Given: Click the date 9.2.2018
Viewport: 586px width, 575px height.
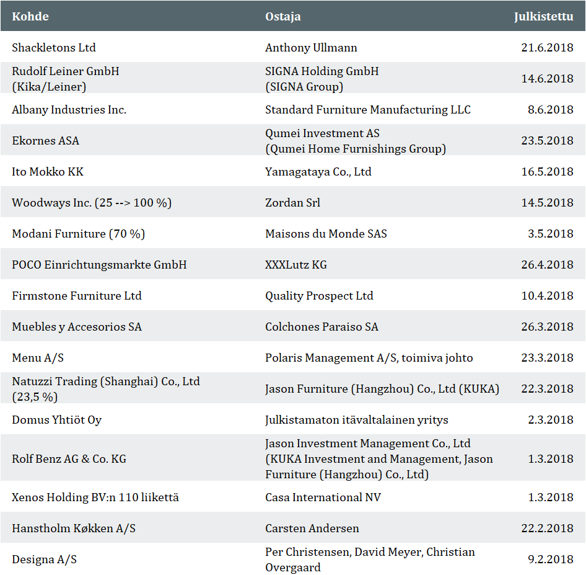Looking at the screenshot, I should pyautogui.click(x=551, y=559).
